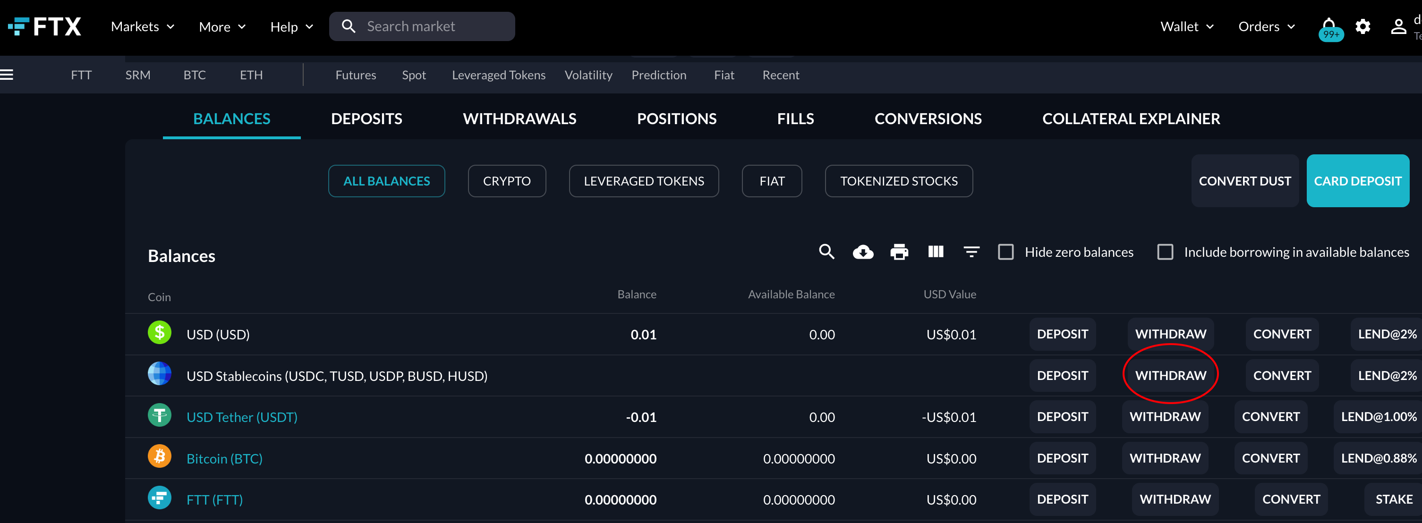Click LEND@0.88% for Bitcoin
The height and width of the screenshot is (523, 1422).
click(x=1379, y=458)
